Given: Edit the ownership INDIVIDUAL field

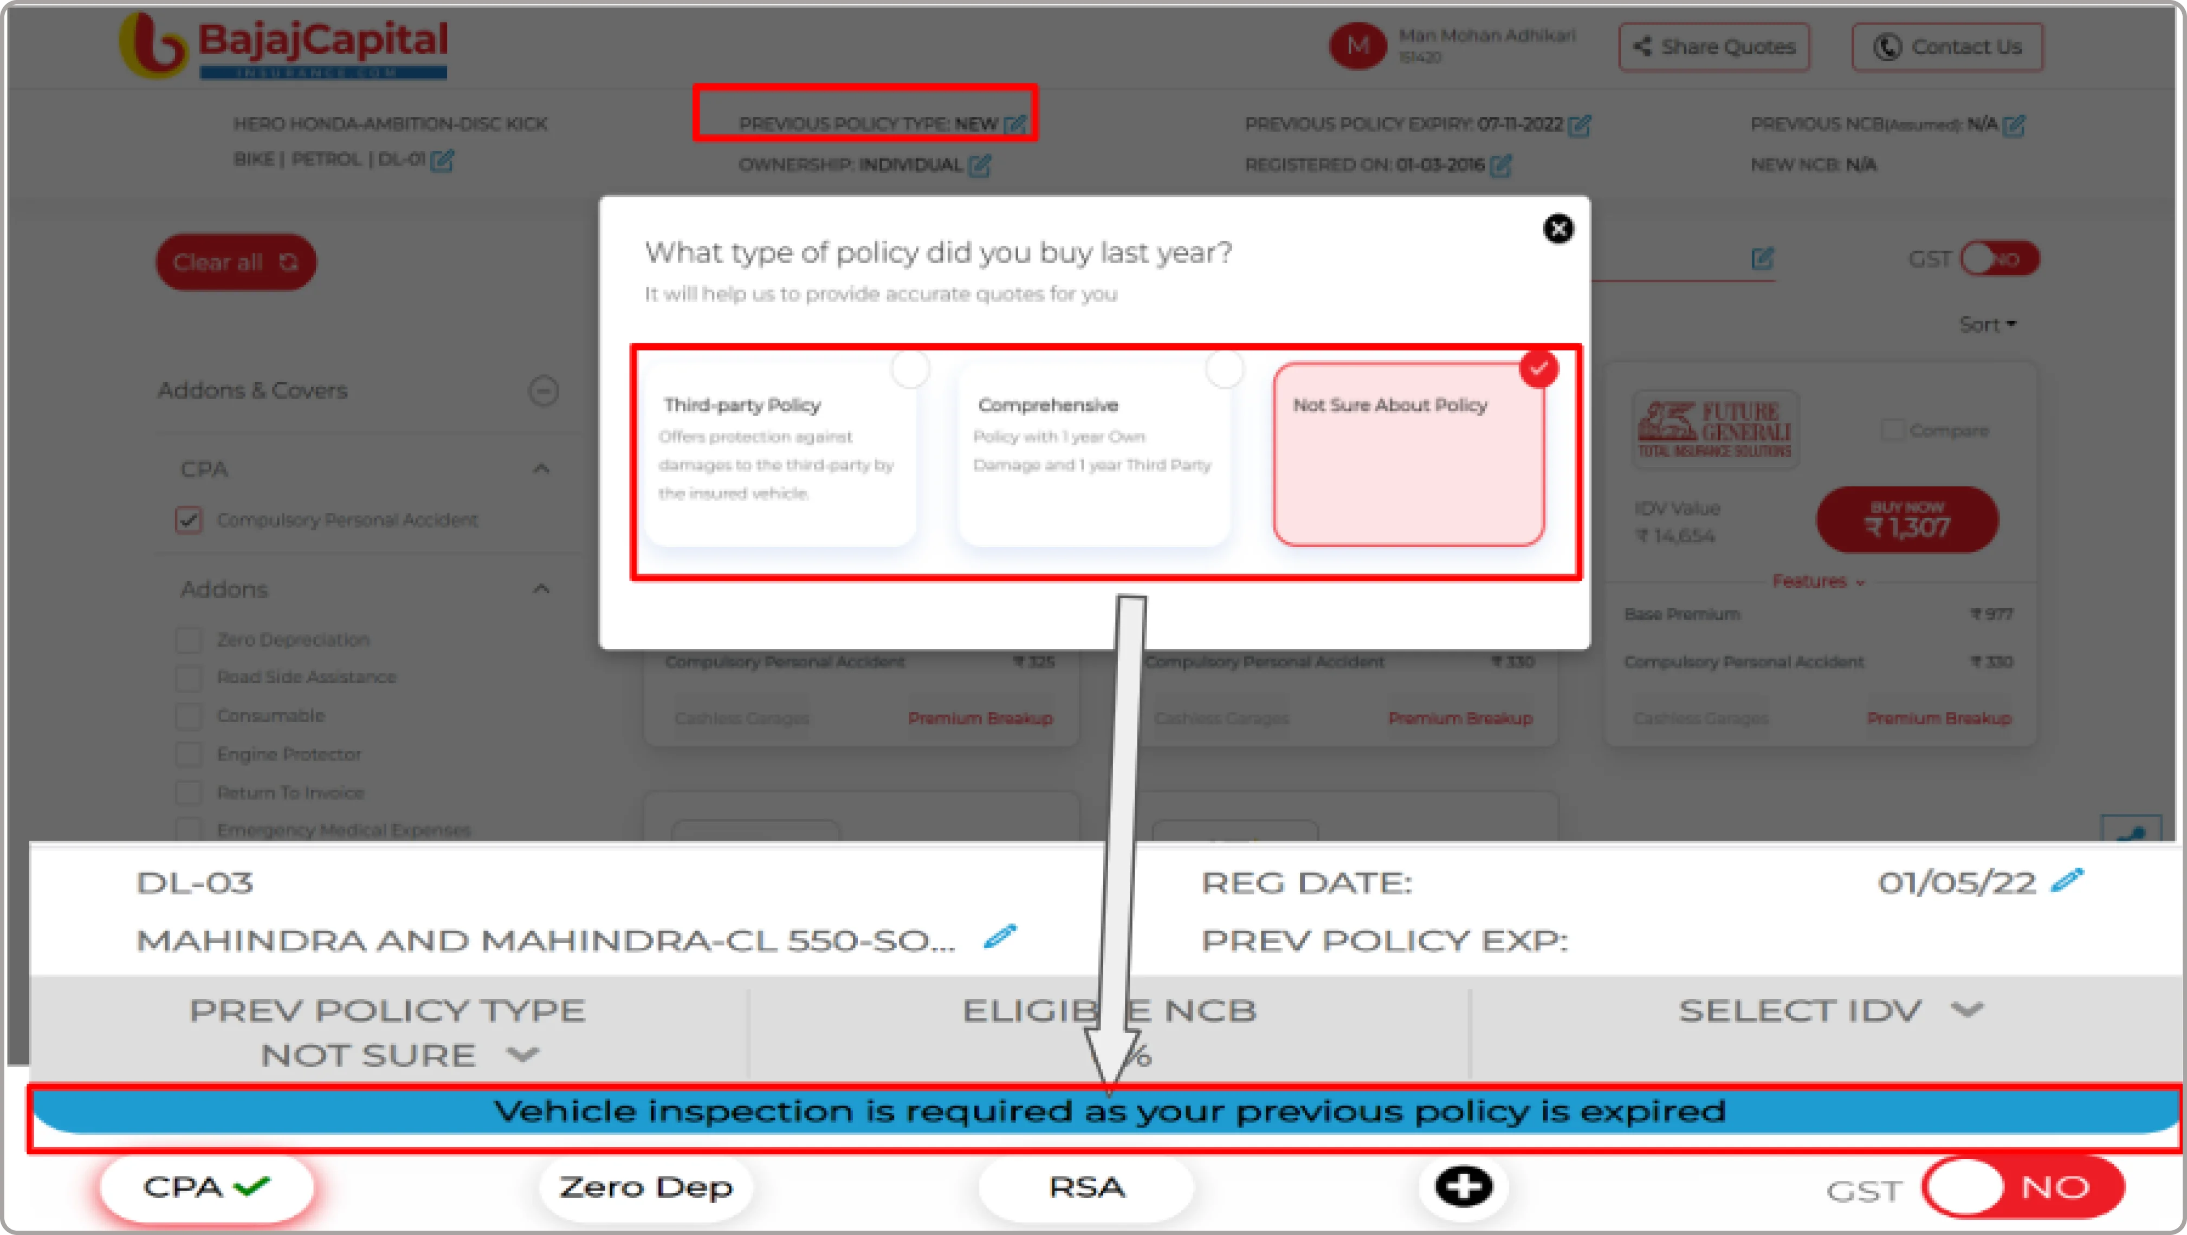Looking at the screenshot, I should (979, 165).
